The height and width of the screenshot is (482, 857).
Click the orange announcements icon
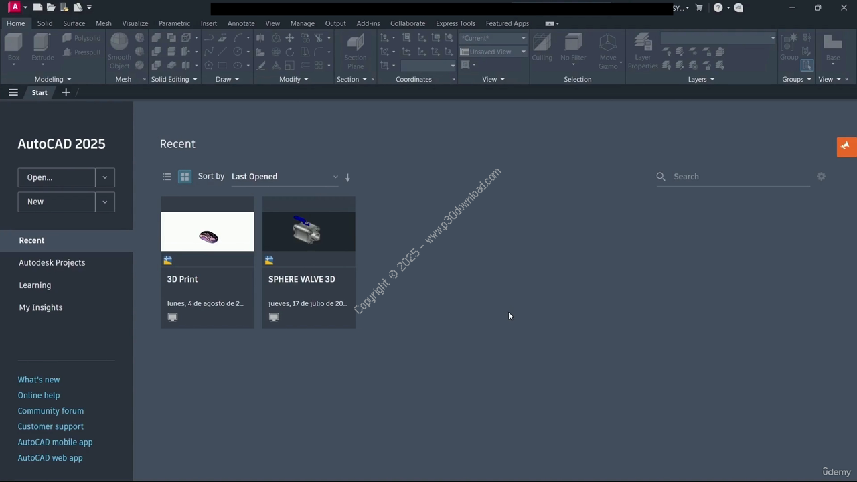(x=846, y=146)
